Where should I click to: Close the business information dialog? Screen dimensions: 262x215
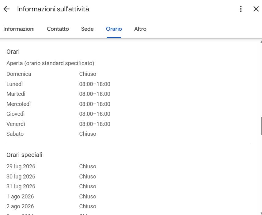[x=256, y=9]
